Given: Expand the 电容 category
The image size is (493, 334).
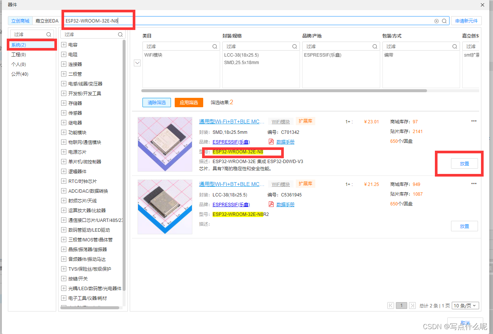Looking at the screenshot, I should click(63, 45).
